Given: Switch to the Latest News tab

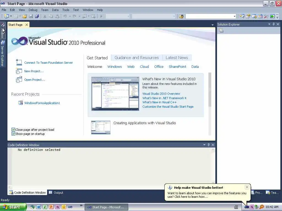Looking at the screenshot, I should point(177,58).
